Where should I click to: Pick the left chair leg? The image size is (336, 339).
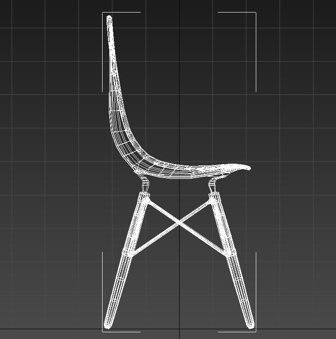click(x=127, y=261)
